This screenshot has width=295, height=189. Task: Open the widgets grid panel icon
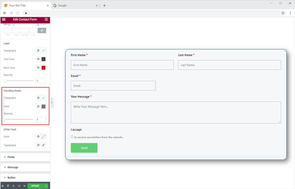point(46,19)
